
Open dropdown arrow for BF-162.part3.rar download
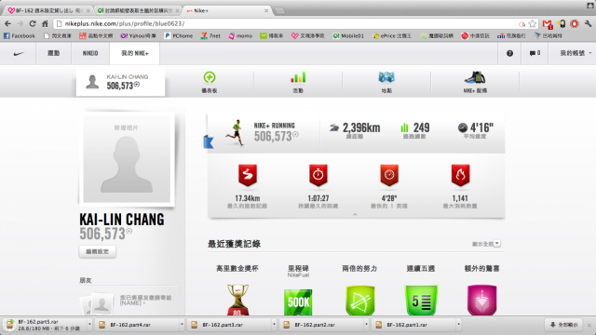coord(274,325)
